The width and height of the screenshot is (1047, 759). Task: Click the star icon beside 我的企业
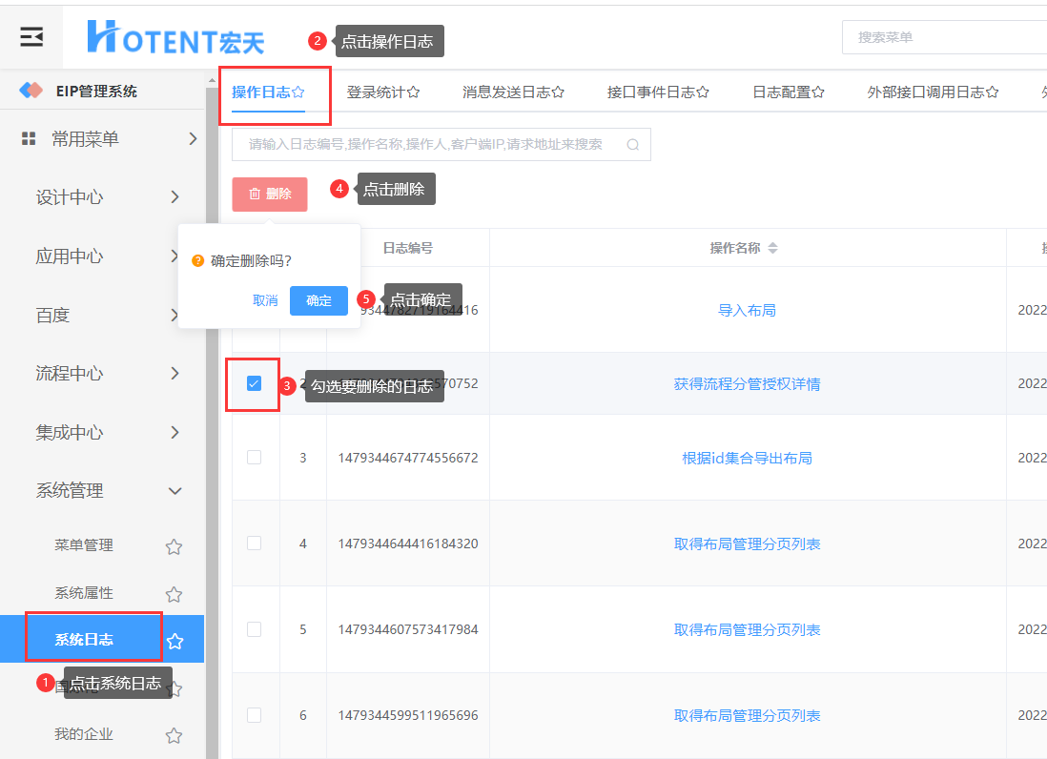[174, 735]
